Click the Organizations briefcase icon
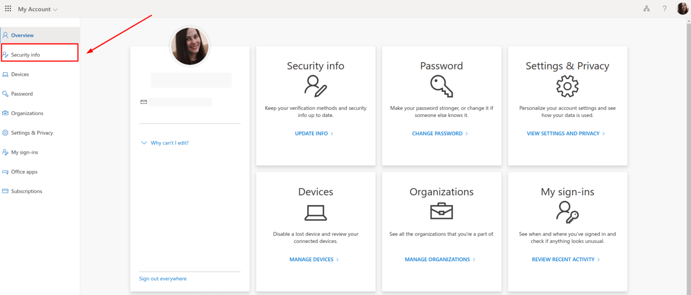Viewport: 691px width, 295px height. [441, 211]
